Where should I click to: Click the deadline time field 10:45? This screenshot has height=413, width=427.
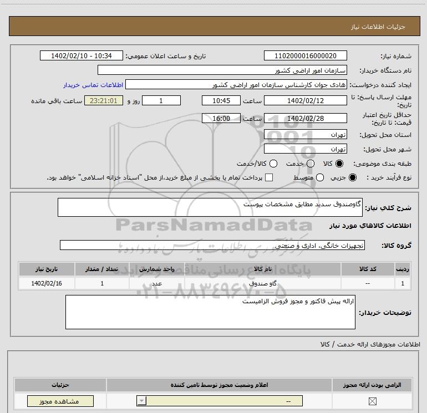pos(221,100)
